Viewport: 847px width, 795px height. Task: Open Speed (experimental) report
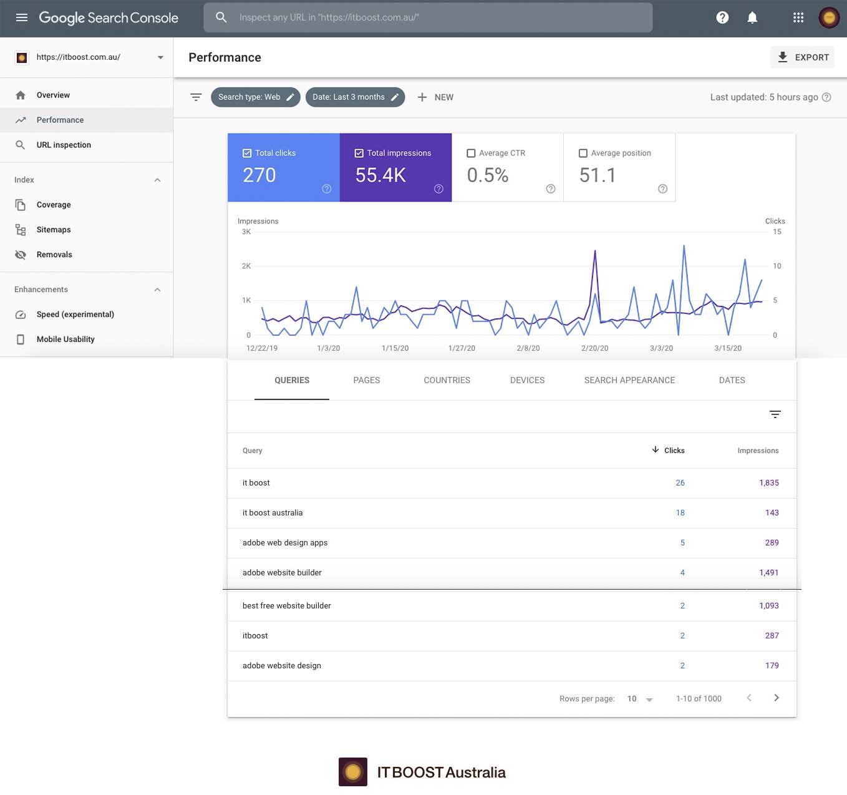point(75,314)
